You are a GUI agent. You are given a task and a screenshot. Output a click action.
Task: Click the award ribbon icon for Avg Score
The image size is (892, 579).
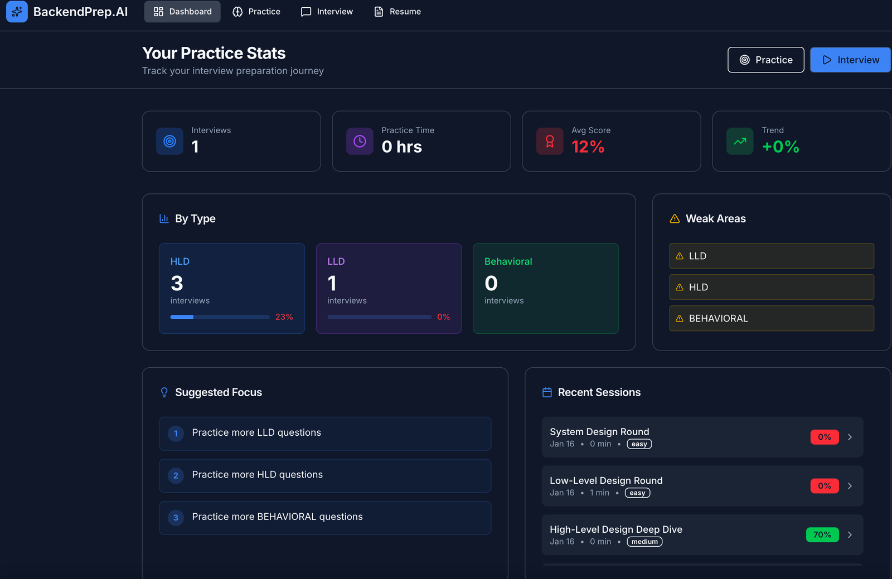550,142
